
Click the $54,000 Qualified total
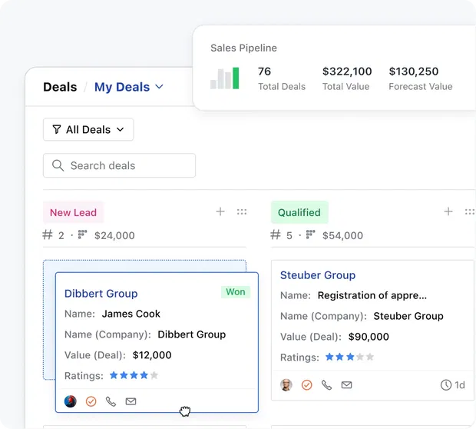tap(342, 235)
